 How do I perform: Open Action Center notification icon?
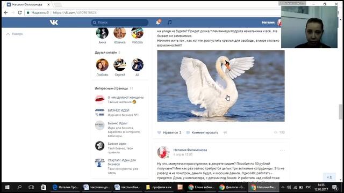(x=335, y=187)
